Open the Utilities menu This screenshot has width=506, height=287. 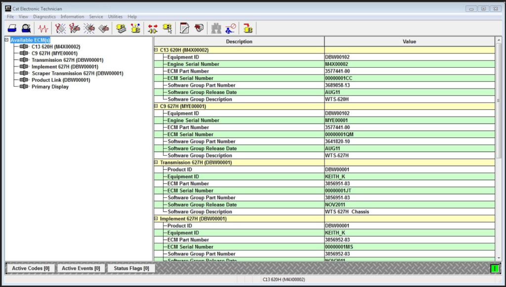115,16
